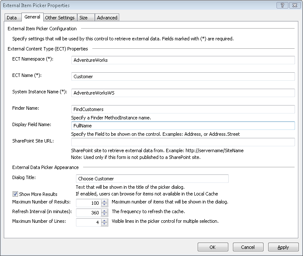Select the General tab

point(32,17)
